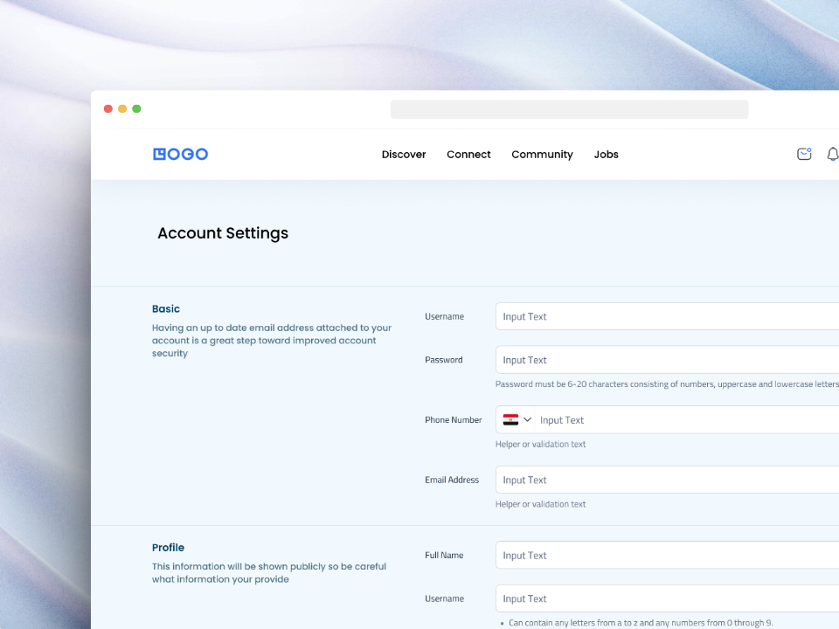Click helper text below Email Address field
This screenshot has width=839, height=629.
point(540,504)
